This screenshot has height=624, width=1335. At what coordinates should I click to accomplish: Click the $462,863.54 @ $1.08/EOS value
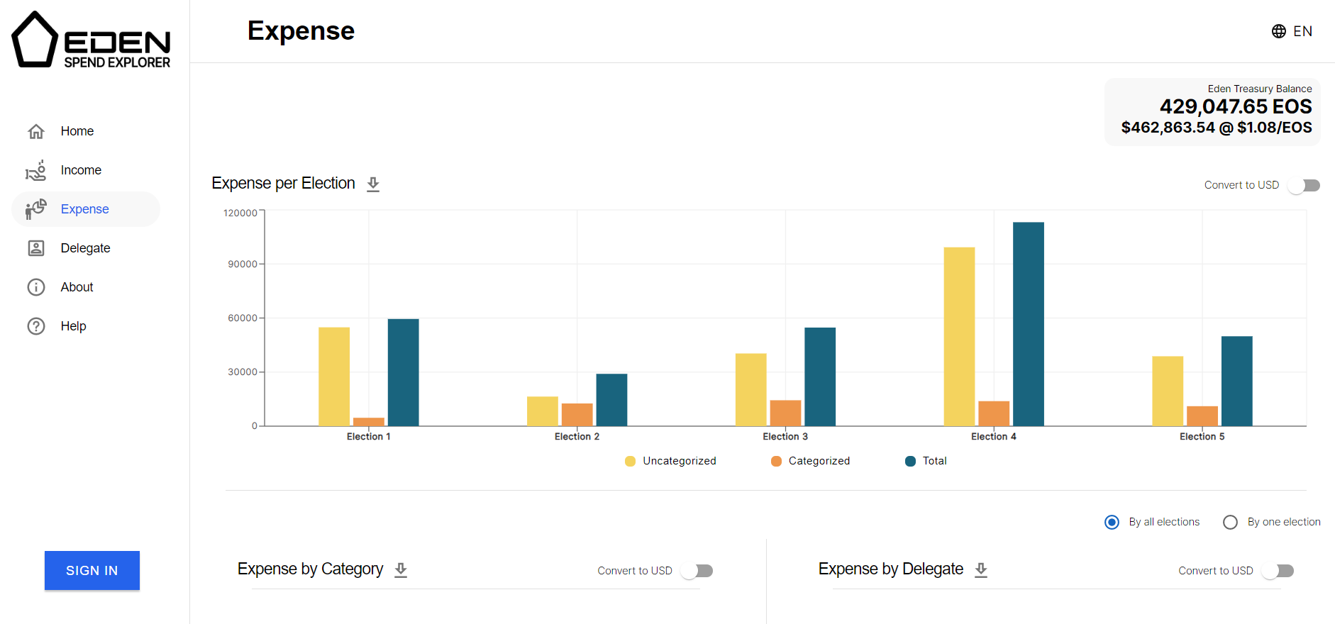coord(1217,128)
